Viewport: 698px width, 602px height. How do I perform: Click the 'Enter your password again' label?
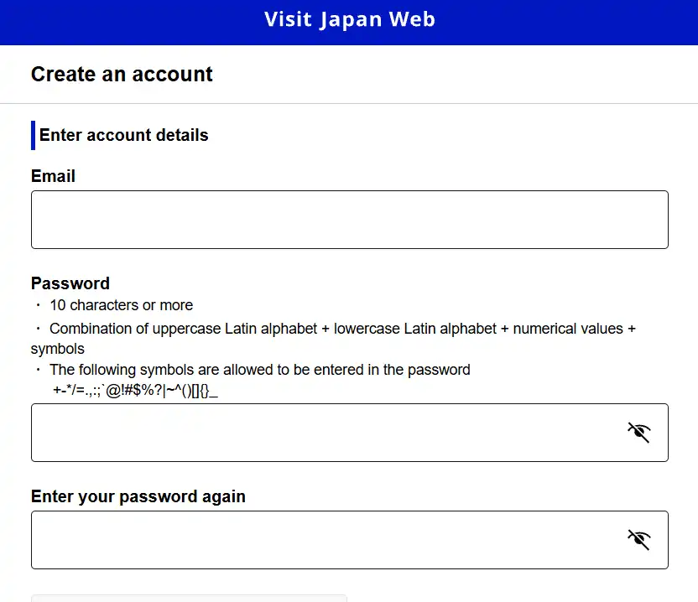point(138,496)
